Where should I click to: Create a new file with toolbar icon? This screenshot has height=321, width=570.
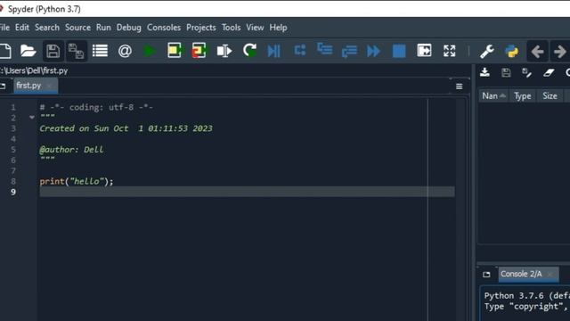click(x=5, y=51)
